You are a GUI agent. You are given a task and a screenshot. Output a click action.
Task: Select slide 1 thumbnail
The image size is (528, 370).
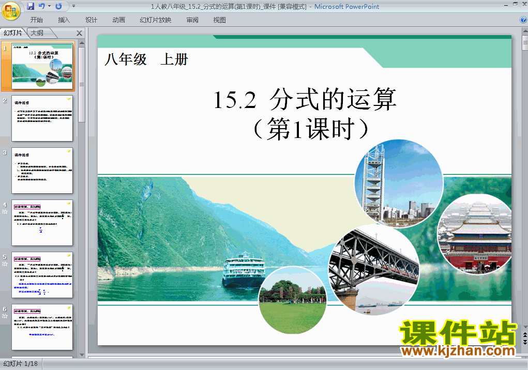(42, 66)
